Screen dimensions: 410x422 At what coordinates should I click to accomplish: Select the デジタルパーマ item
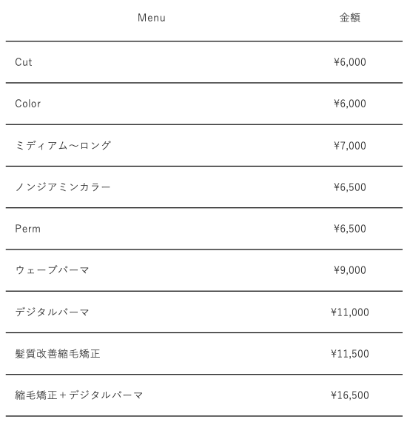53,312
